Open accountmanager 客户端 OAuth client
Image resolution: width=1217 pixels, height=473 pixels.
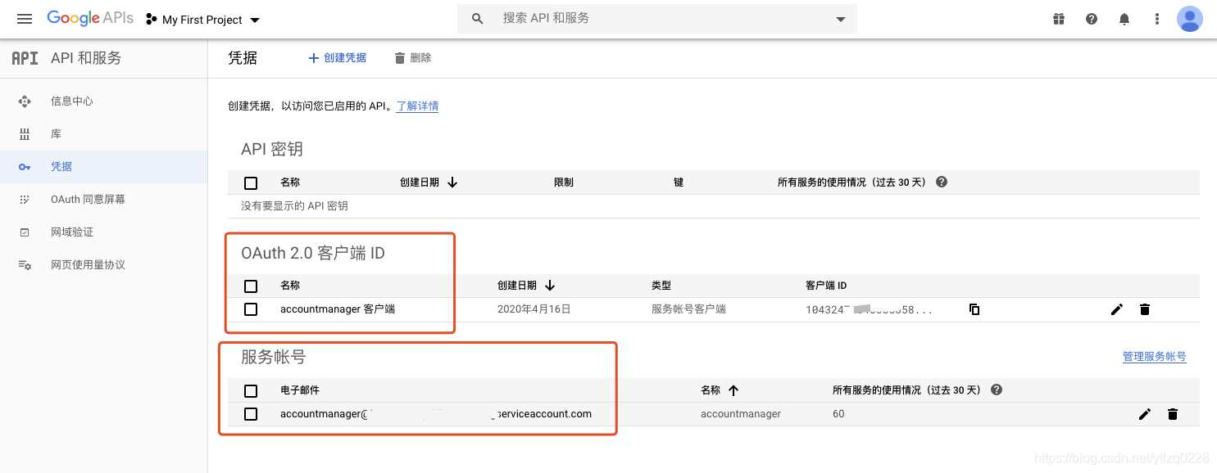[338, 309]
